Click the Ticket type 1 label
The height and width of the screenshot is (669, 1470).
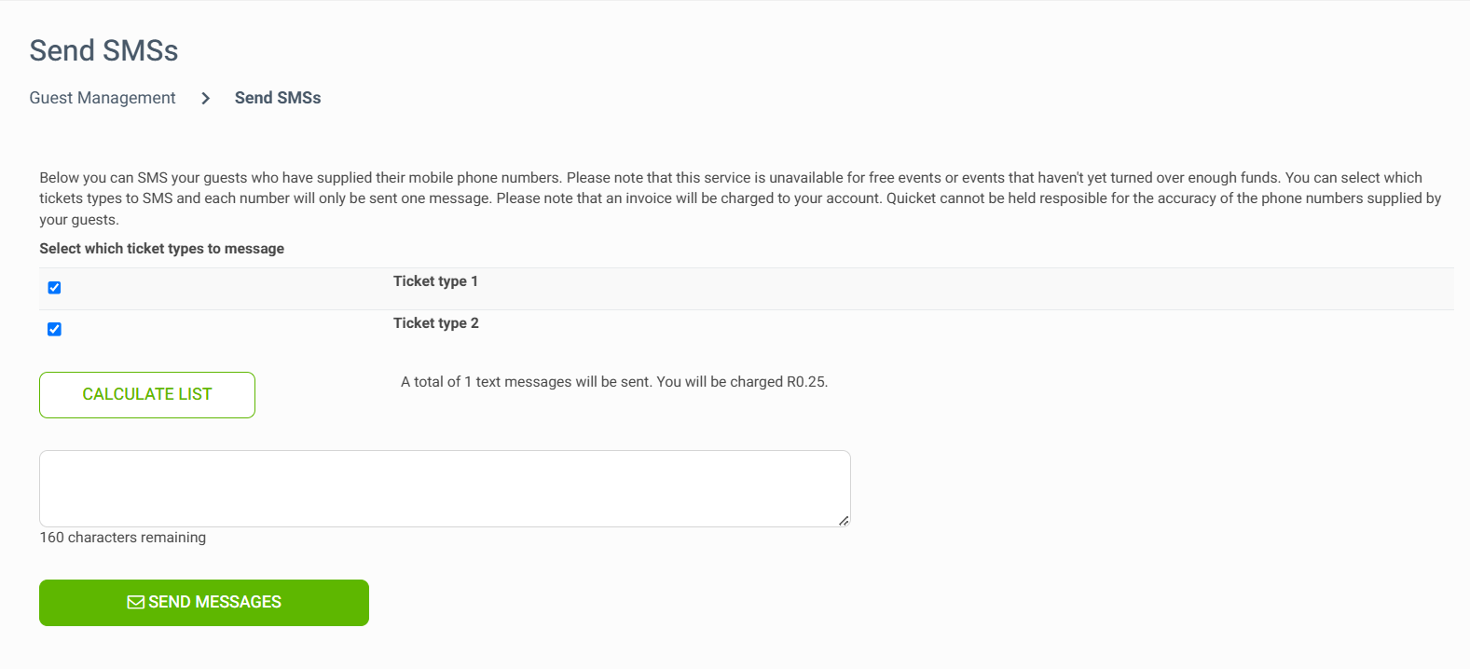click(435, 281)
